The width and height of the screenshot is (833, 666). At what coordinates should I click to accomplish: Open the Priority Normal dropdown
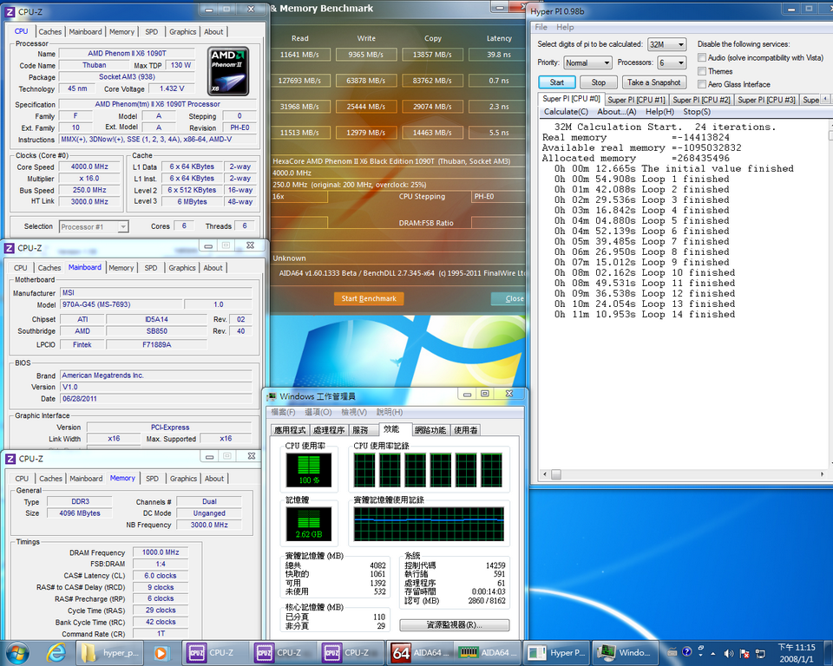(x=587, y=62)
